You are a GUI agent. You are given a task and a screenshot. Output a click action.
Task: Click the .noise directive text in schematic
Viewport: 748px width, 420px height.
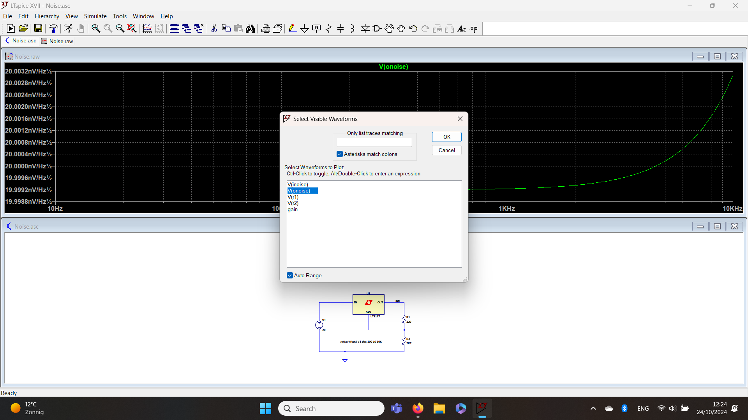point(361,341)
